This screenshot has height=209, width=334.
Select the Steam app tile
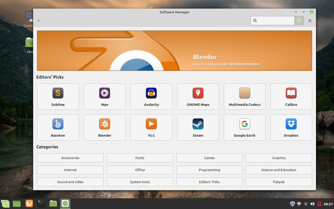[x=198, y=127]
